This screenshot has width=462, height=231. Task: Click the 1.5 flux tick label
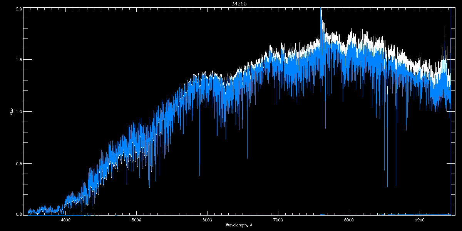19,60
